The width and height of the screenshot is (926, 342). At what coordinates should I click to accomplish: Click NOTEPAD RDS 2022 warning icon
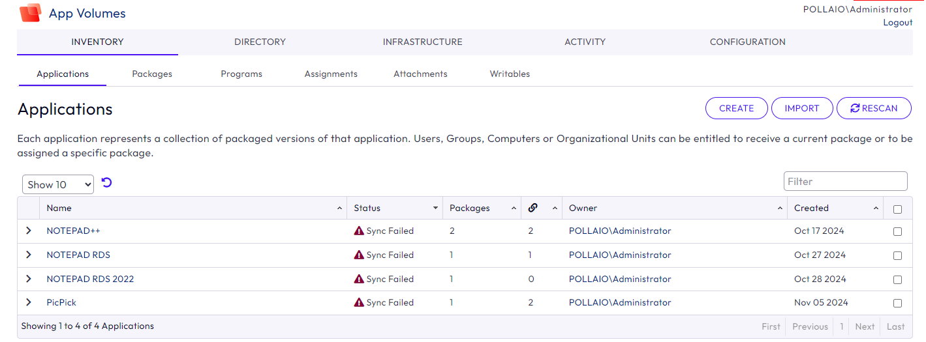coord(359,279)
